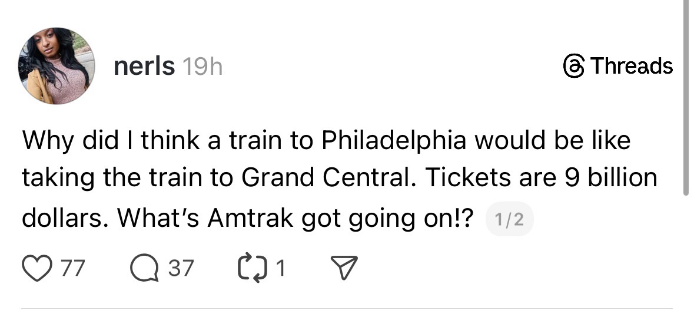Open the 1/2 thread indicator badge
The image size is (694, 320).
pos(510,220)
